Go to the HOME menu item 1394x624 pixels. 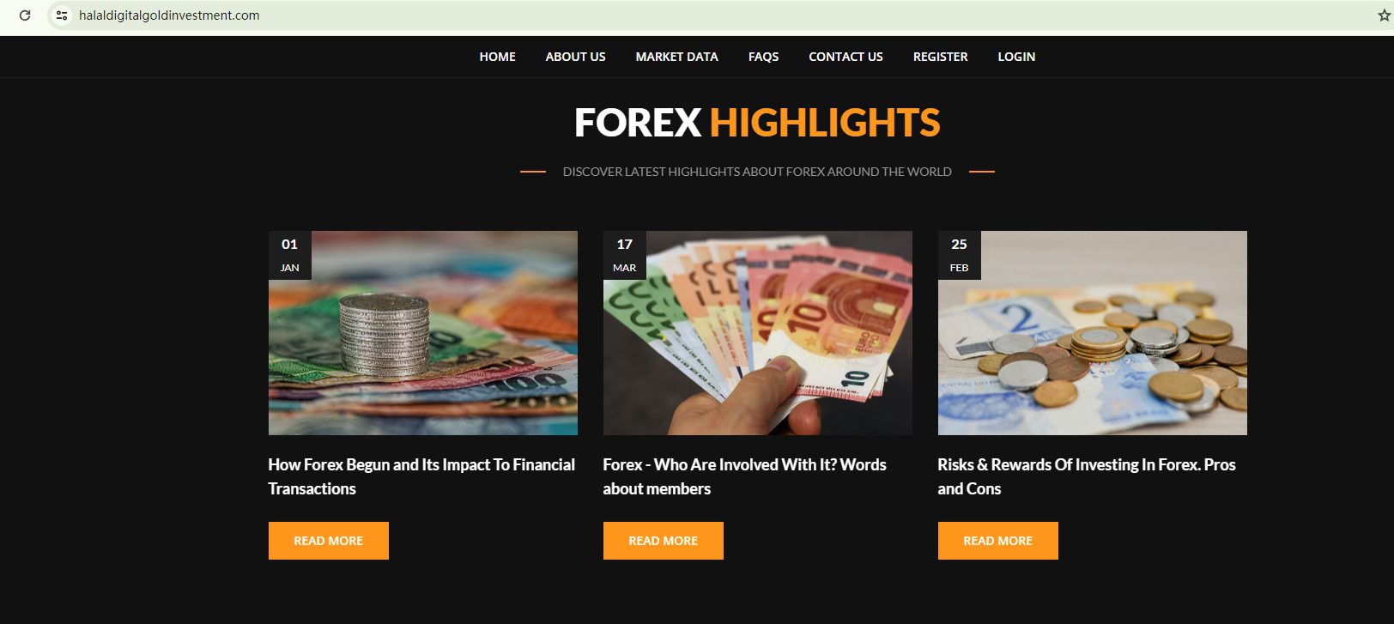(497, 57)
